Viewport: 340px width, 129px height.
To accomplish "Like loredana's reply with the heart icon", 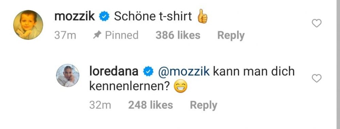I will [317, 78].
